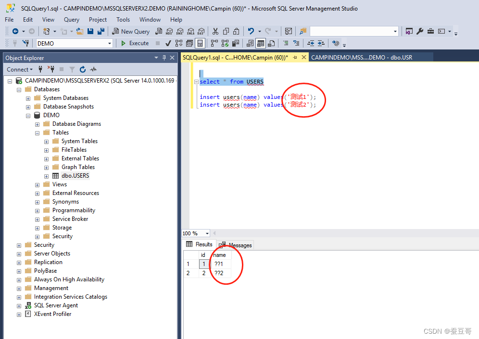Click the Undo arrow icon
This screenshot has height=339, width=479.
(x=251, y=31)
